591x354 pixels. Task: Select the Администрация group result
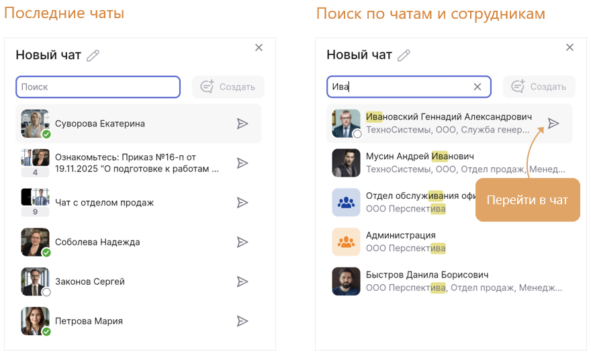400,236
